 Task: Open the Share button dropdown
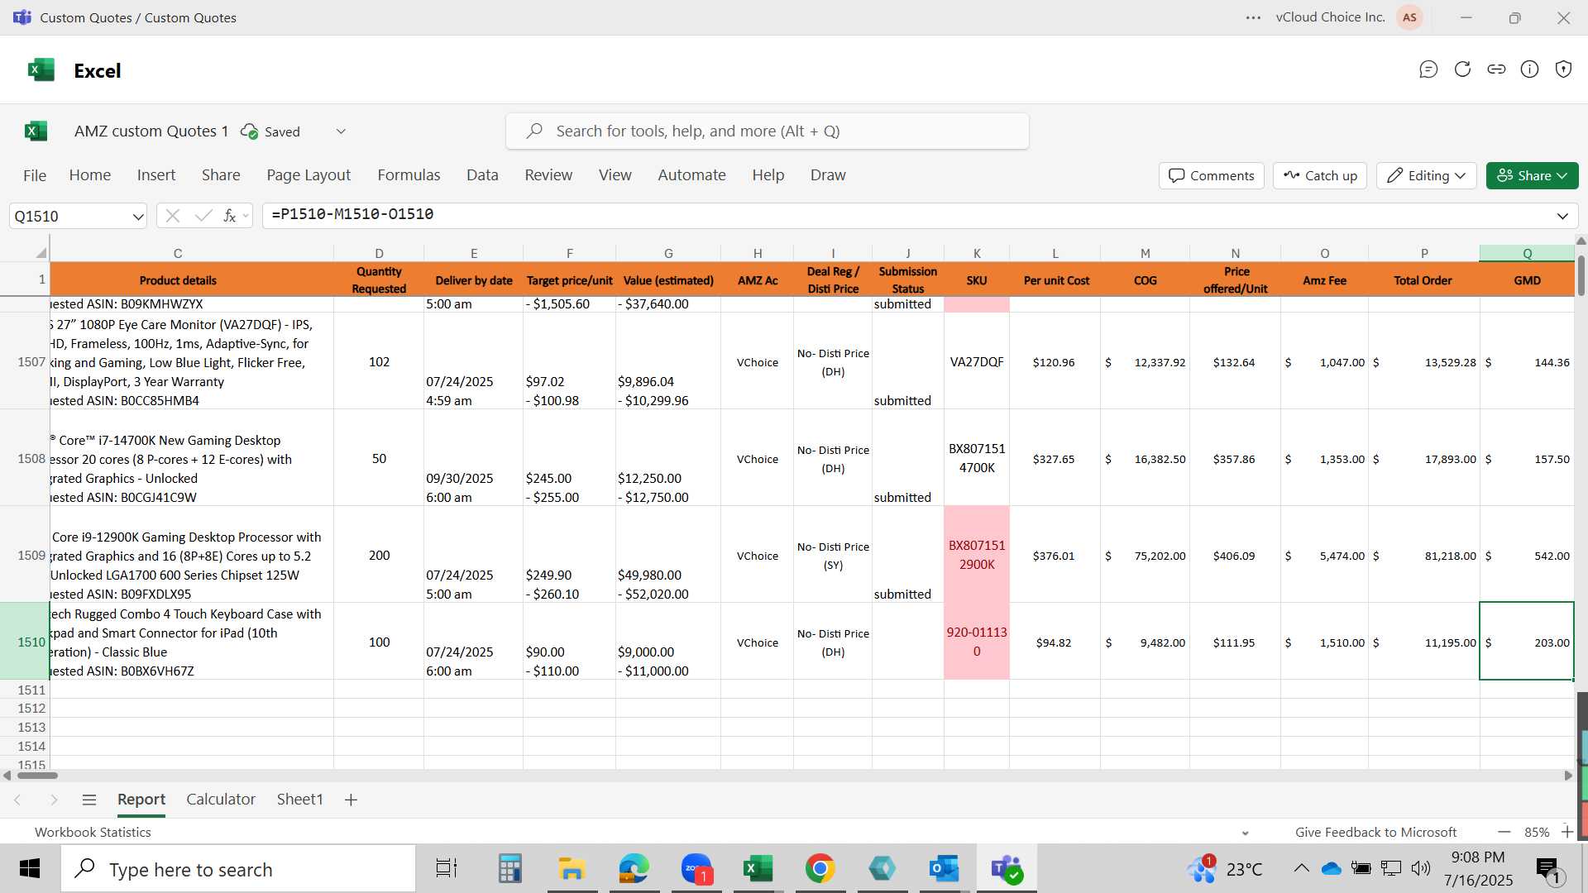[x=1533, y=175]
